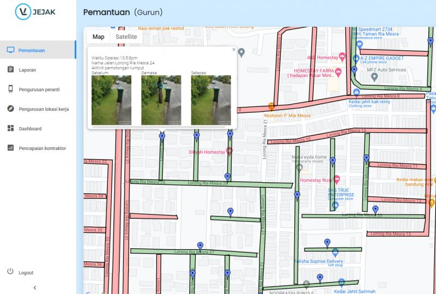
Task: Click the Pencapaian kontraktor chart icon
Action: (x=10, y=148)
